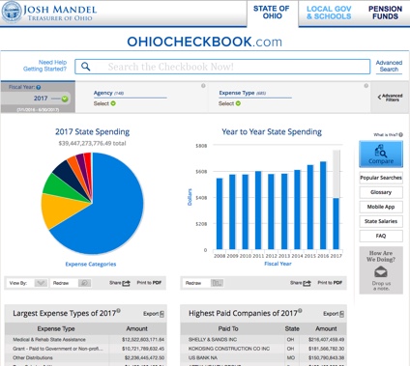Viewport: 410px width, 366px height.
Task: Click the Expense Type column header
Action: point(56,328)
